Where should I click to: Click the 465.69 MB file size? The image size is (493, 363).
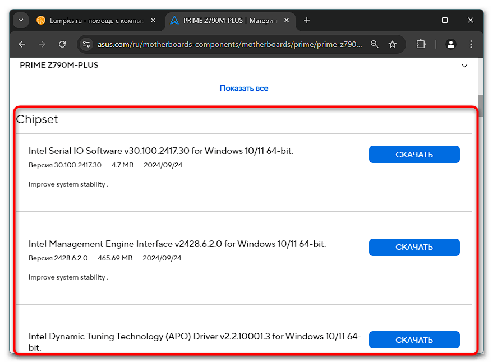click(x=115, y=258)
